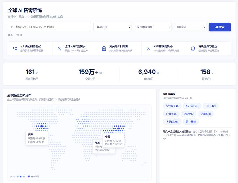Open the 商机追踪与管理 feature card
Screen dimensions: 238x183
[x=208, y=49]
